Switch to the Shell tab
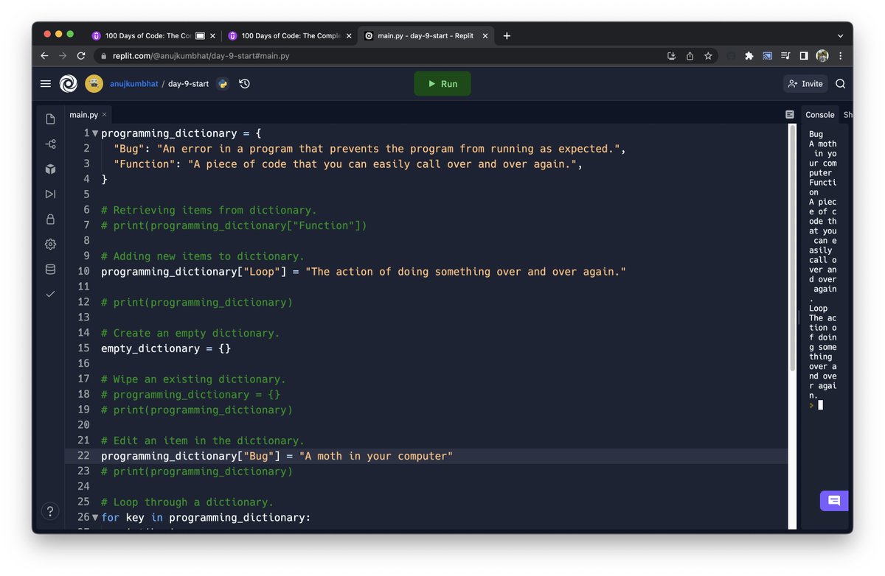885x576 pixels. [x=847, y=115]
